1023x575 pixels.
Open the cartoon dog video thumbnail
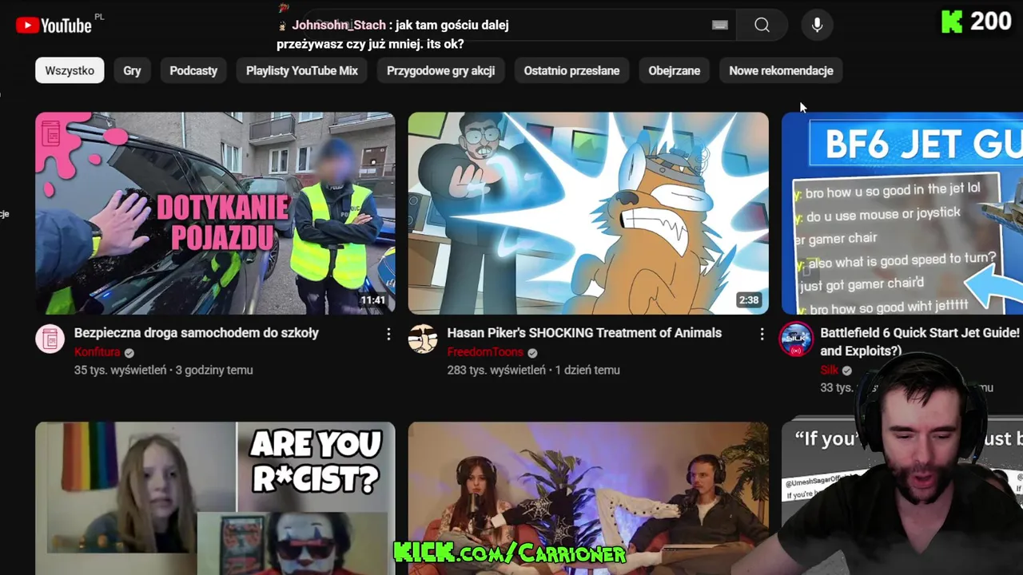click(x=588, y=213)
